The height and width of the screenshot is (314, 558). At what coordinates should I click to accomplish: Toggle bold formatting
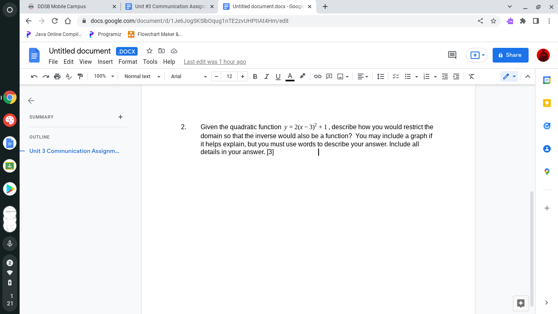(x=255, y=76)
